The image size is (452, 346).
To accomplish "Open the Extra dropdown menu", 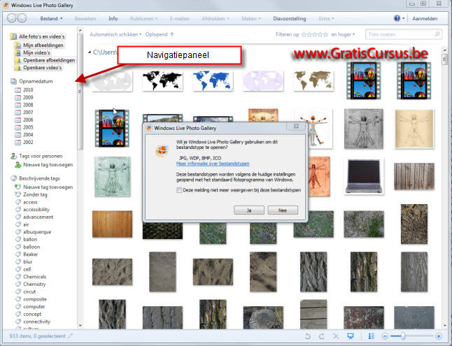I will point(326,18).
